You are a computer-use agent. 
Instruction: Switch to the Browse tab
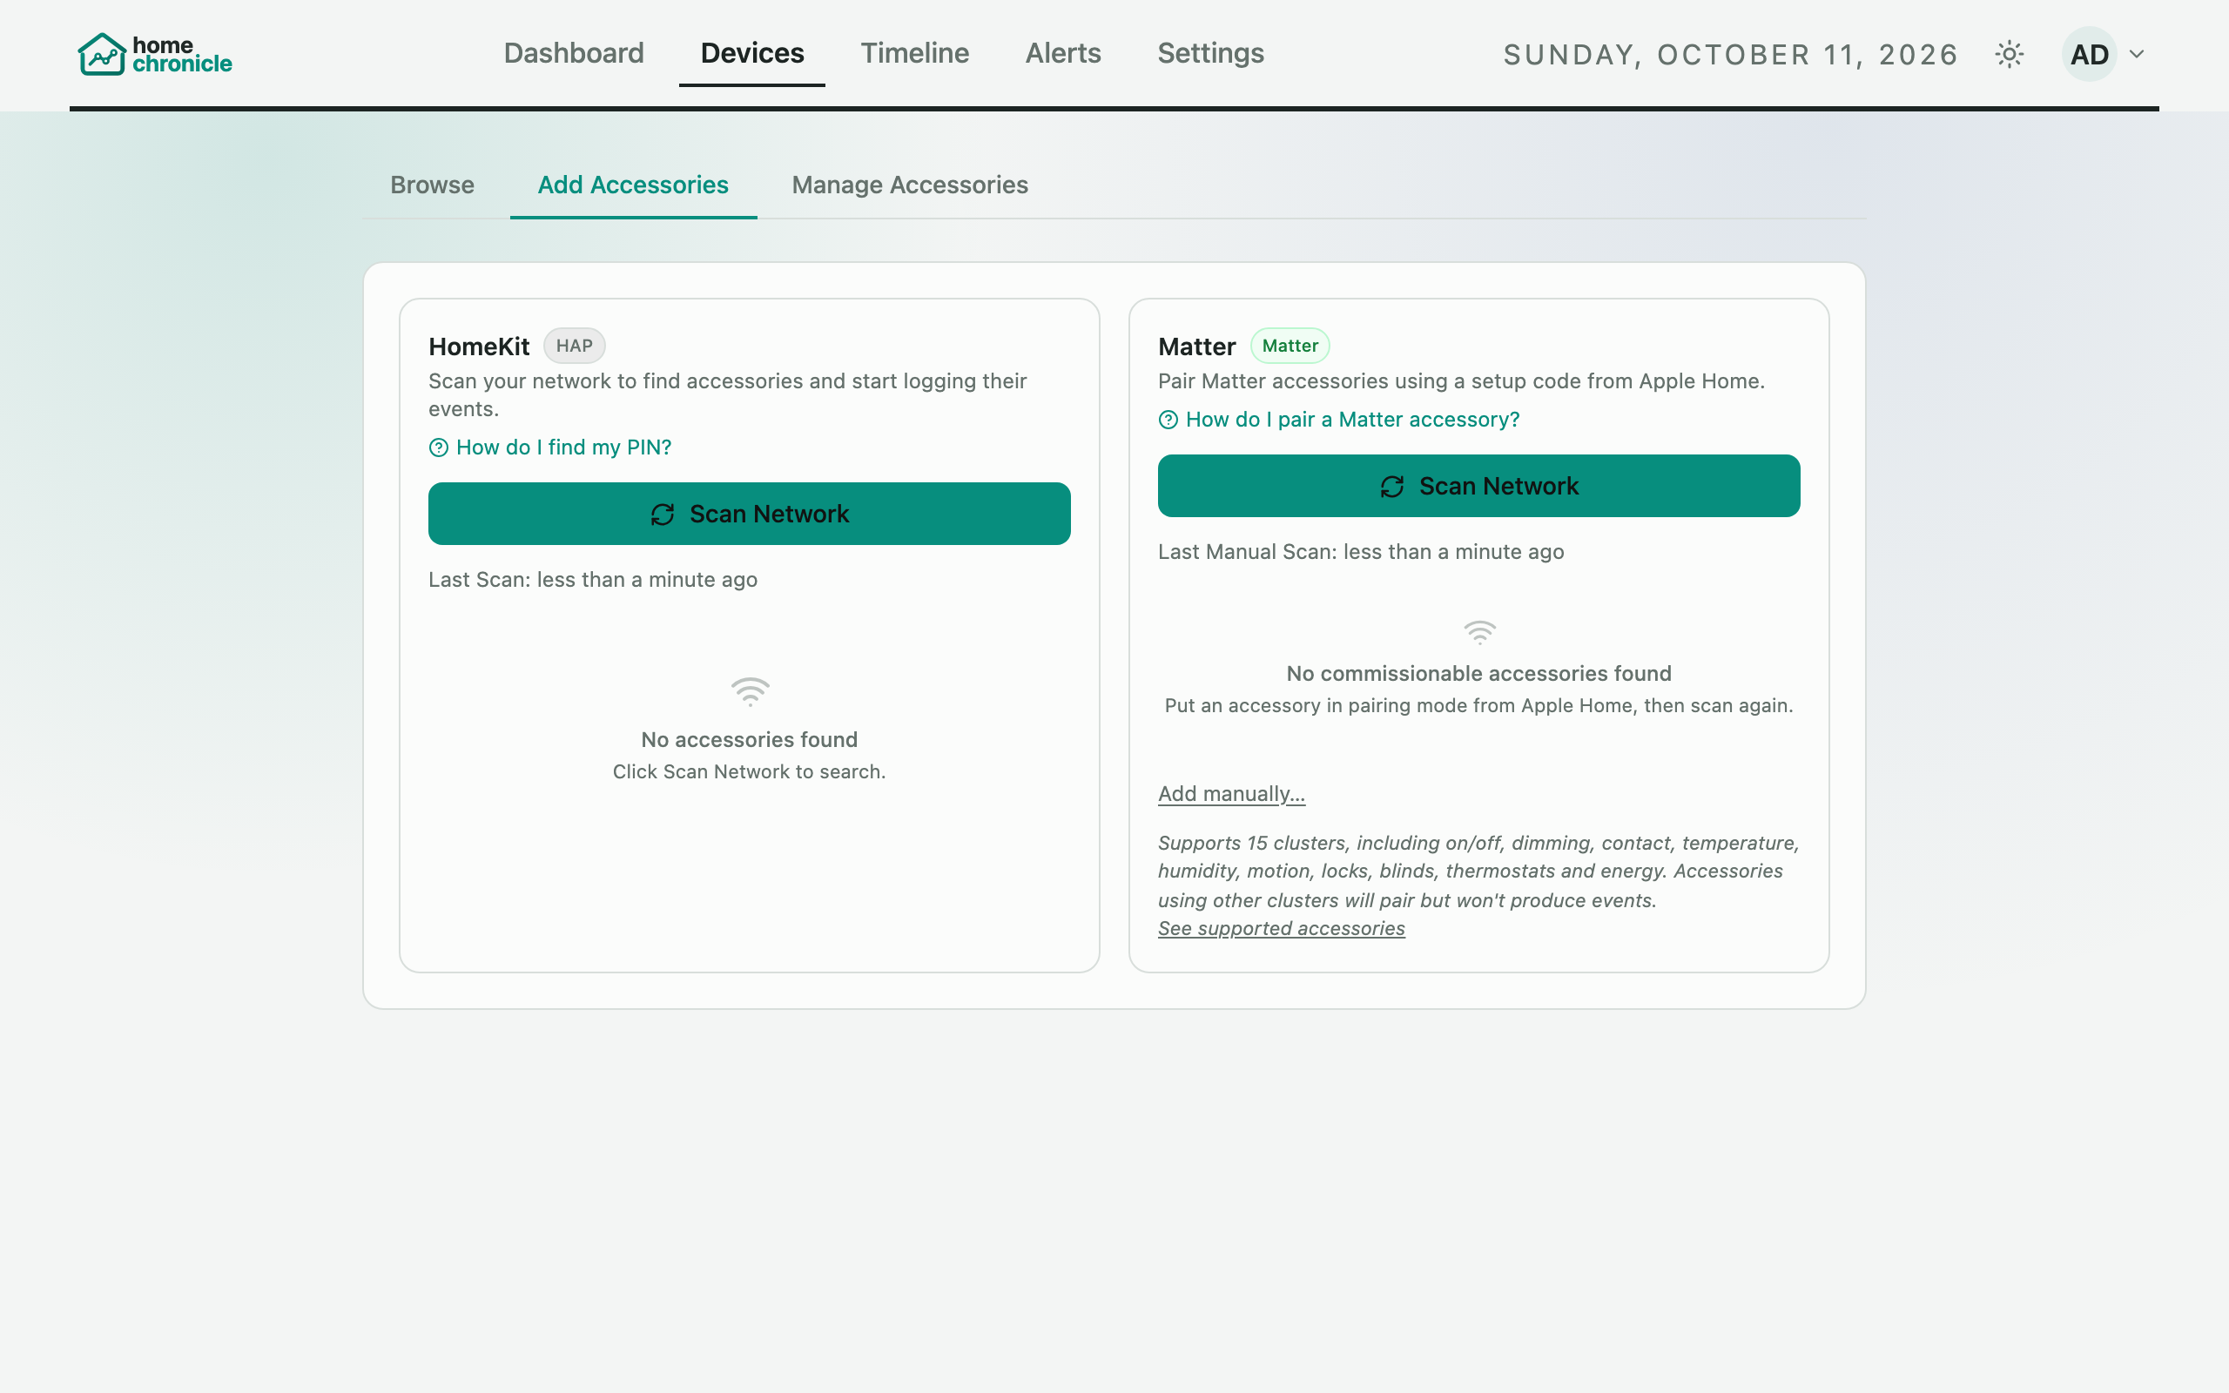coord(432,185)
